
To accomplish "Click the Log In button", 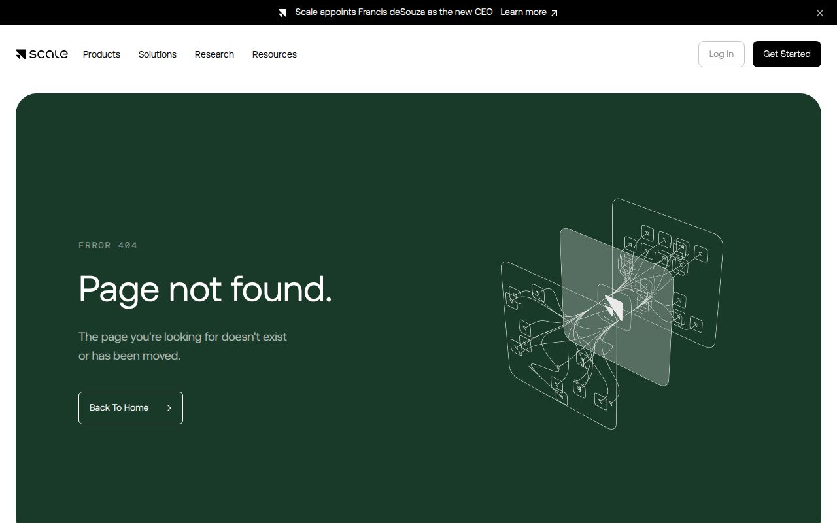I will click(721, 54).
